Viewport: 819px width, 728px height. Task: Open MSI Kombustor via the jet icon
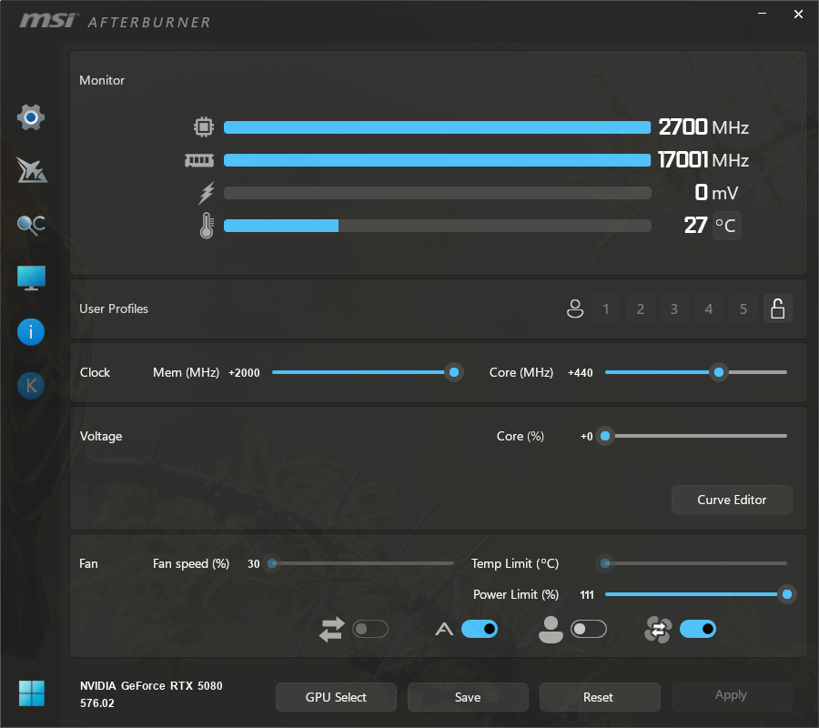point(31,170)
